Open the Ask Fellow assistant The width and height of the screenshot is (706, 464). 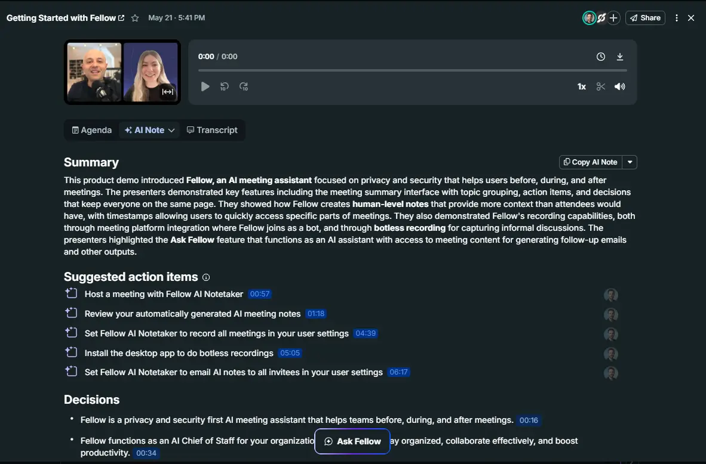click(352, 441)
